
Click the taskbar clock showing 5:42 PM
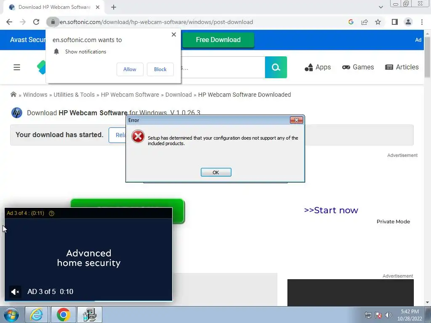[x=410, y=315]
